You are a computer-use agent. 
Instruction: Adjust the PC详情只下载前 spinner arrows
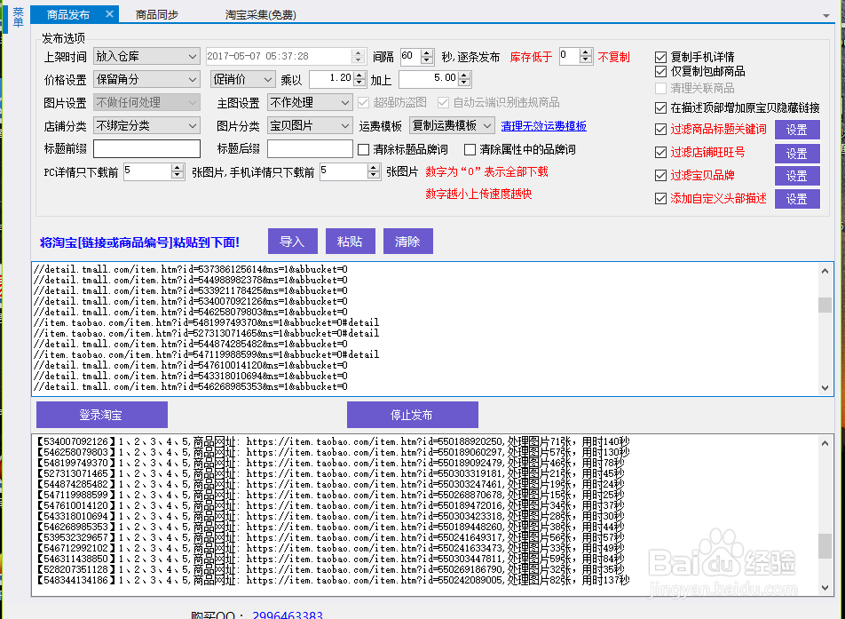pos(178,171)
